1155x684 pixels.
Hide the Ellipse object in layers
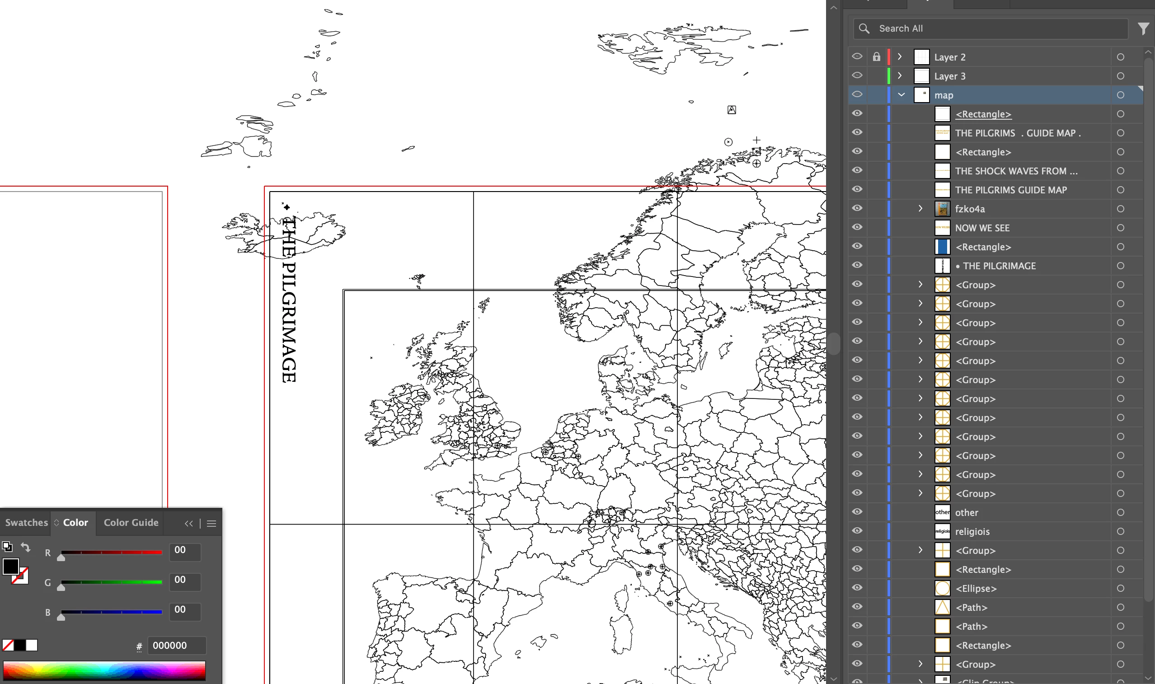857,588
